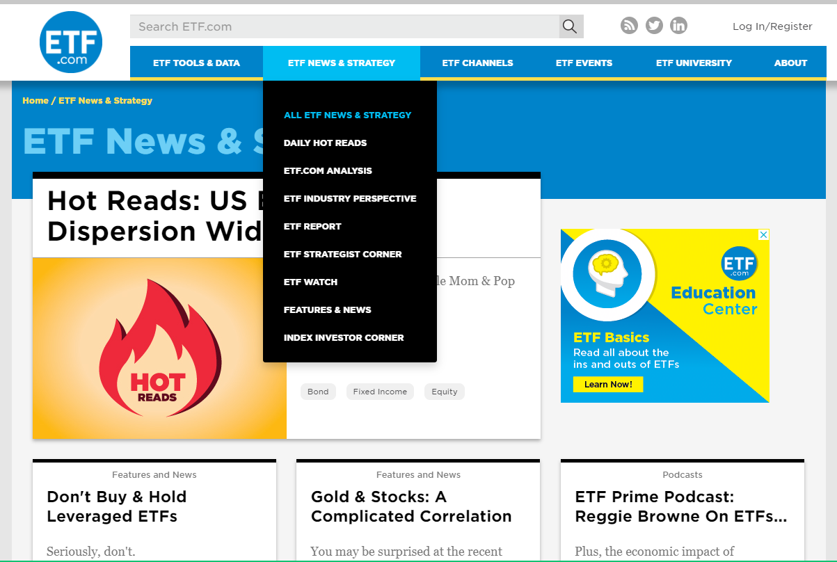This screenshot has width=837, height=562.
Task: Click the search magnifier icon
Action: click(x=571, y=26)
